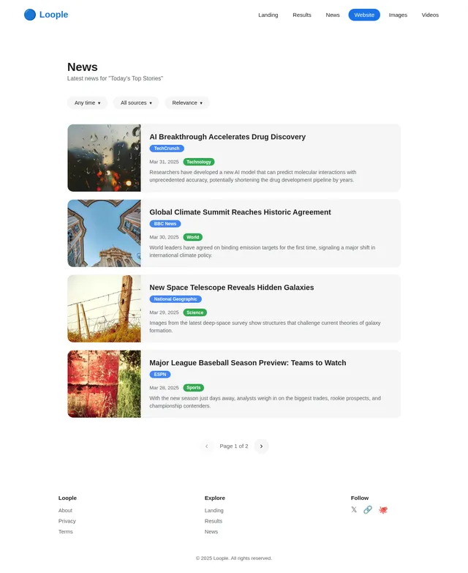
Task: Open the Privacy footer link
Action: (x=67, y=521)
